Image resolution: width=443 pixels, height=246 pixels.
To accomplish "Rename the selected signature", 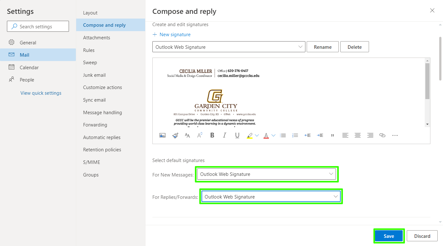I will (x=323, y=47).
